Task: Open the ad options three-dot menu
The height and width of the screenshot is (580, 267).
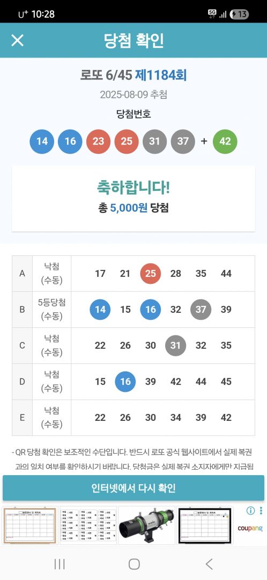Action: click(261, 511)
